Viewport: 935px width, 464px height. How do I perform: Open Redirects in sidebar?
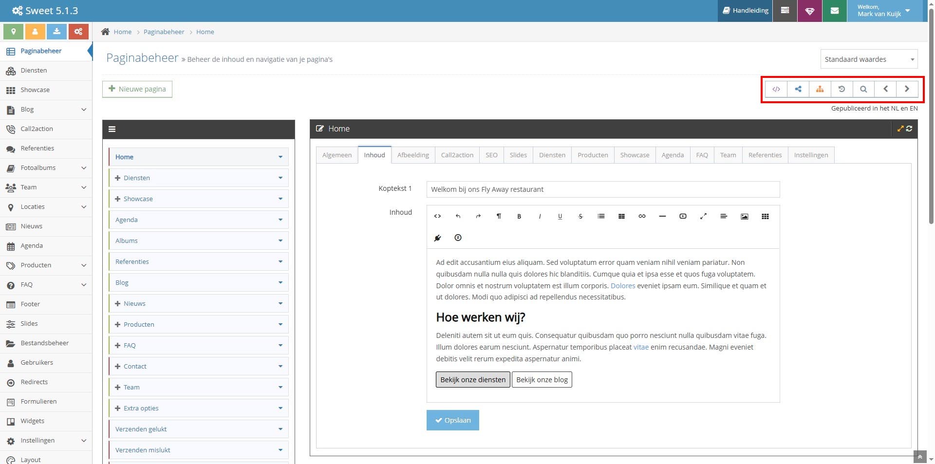[46, 382]
